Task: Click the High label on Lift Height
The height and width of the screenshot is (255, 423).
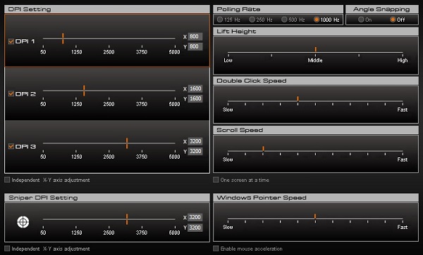Action: tap(403, 60)
